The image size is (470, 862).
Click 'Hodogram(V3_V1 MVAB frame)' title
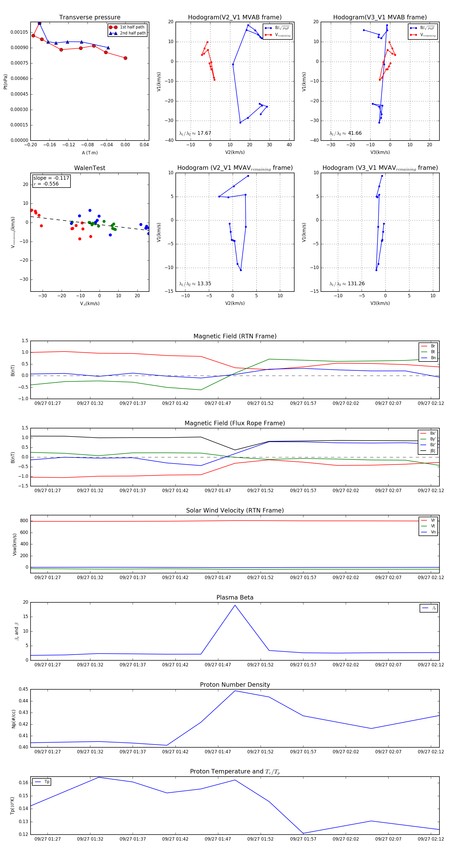pyautogui.click(x=380, y=18)
